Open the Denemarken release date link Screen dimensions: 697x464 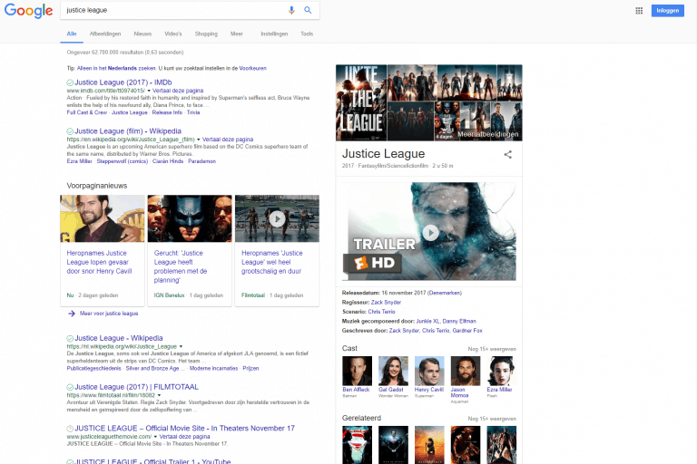tap(445, 293)
